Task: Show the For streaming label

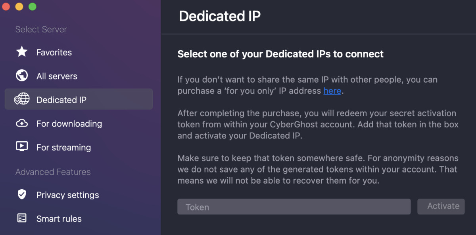Action: point(63,148)
